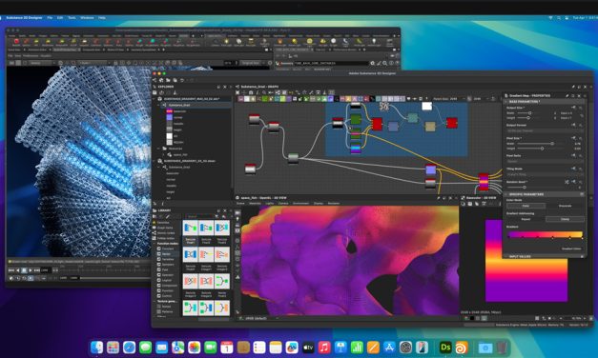Click the play button in Houdini's playbar
The height and width of the screenshot is (358, 598).
coord(31,270)
